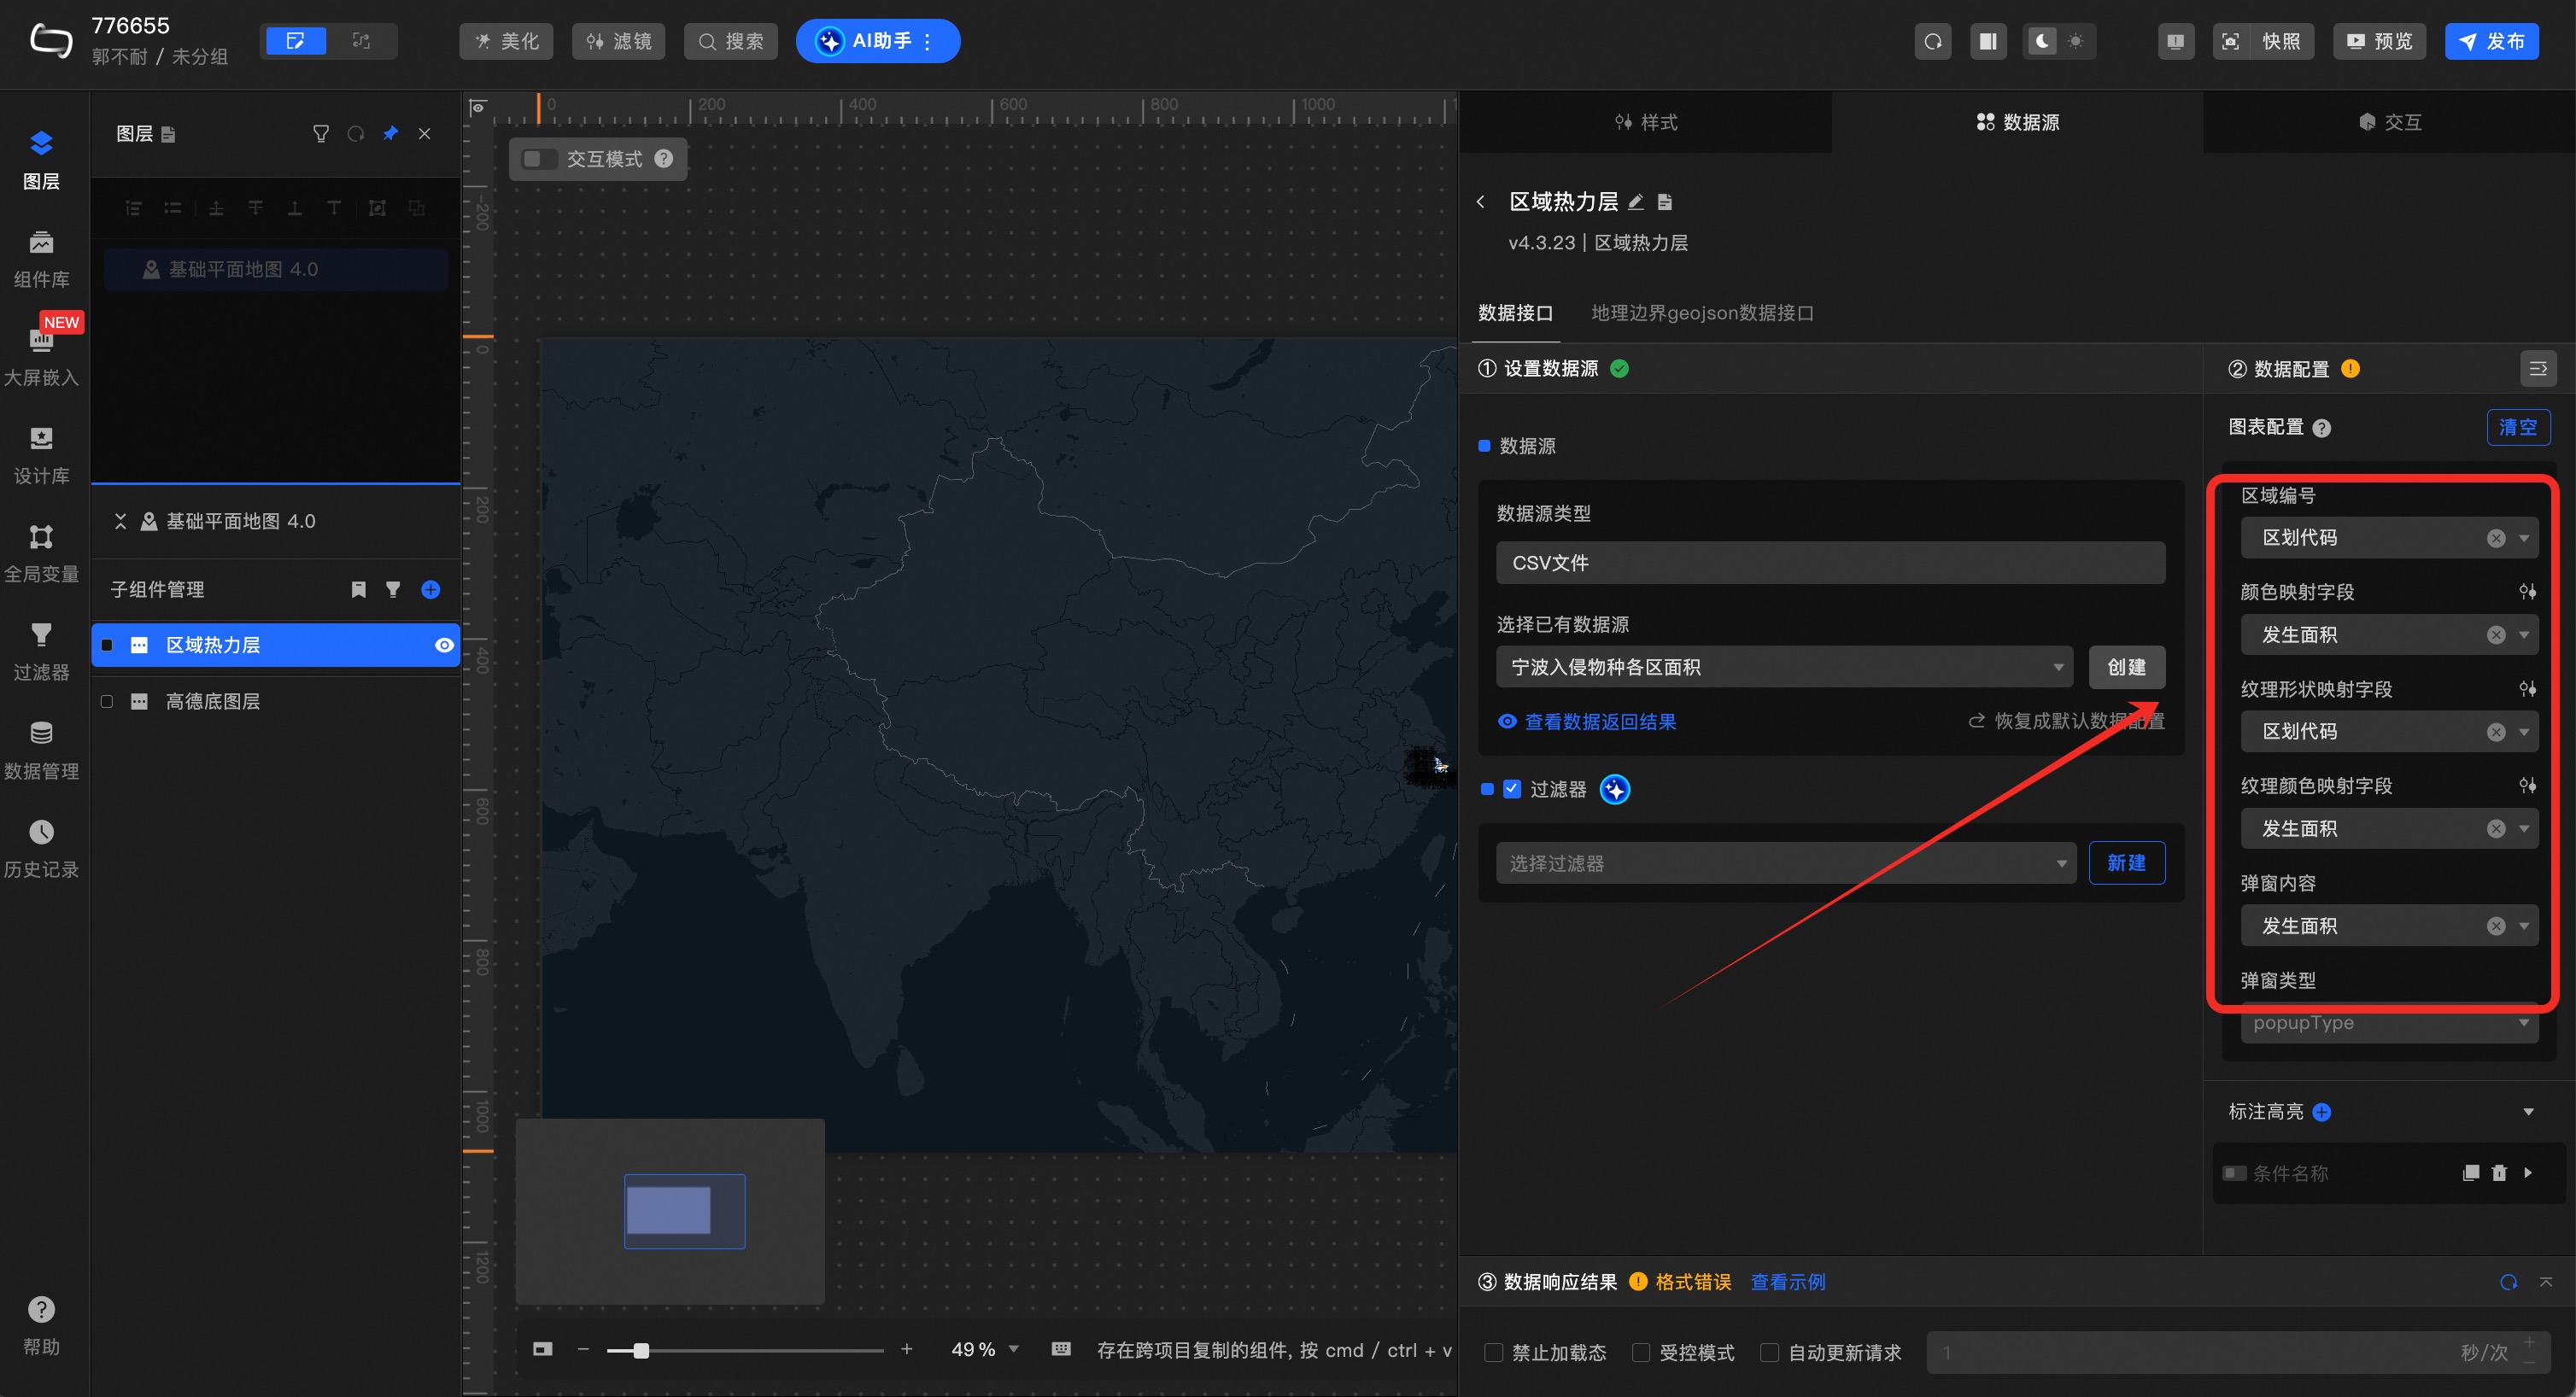2576x1397 pixels.
Task: Open the 数据管理 data management panel
Action: tap(41, 750)
